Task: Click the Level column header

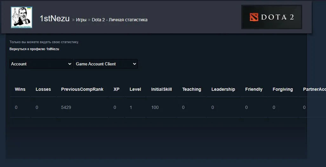Action: click(x=135, y=90)
